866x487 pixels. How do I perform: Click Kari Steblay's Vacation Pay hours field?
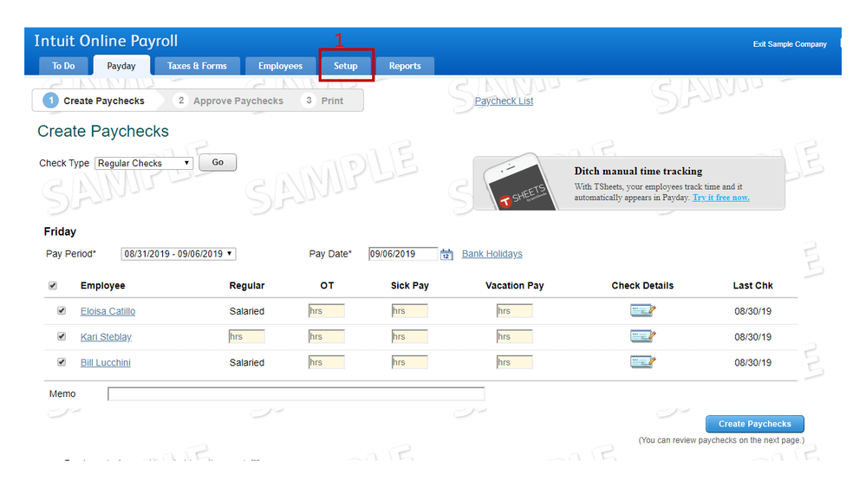pos(515,336)
